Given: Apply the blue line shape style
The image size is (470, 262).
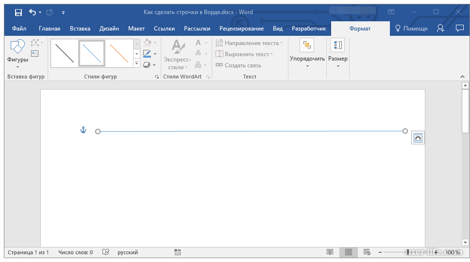Looking at the screenshot, I should (x=92, y=54).
